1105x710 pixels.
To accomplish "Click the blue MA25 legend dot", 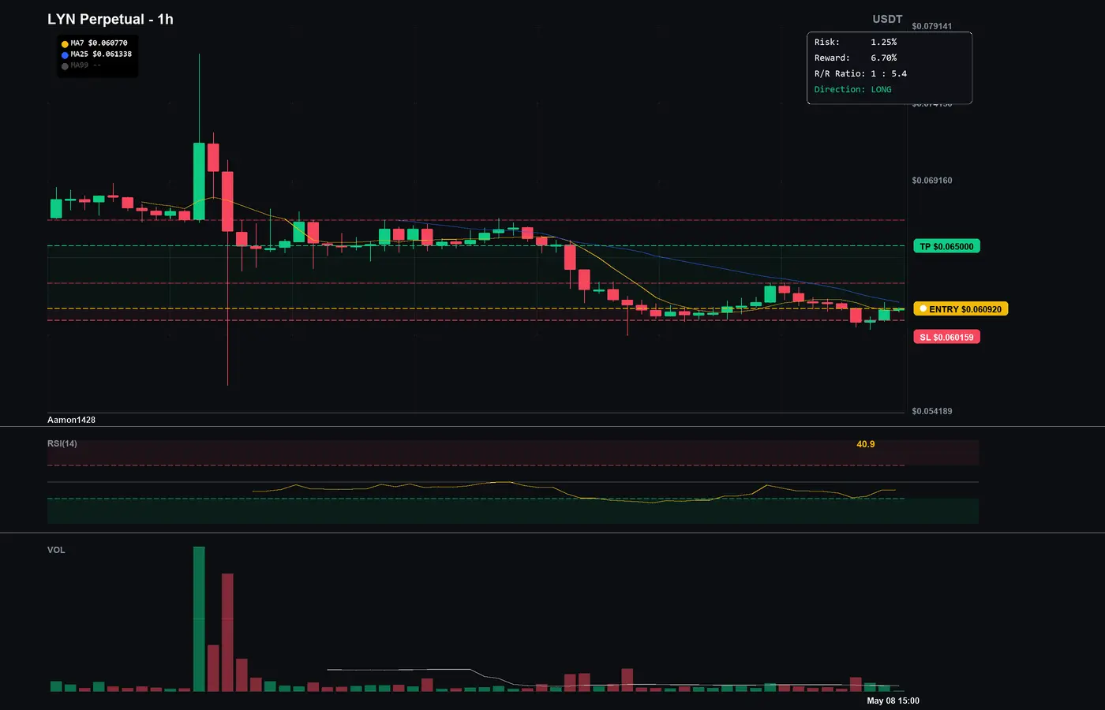I will [x=65, y=55].
